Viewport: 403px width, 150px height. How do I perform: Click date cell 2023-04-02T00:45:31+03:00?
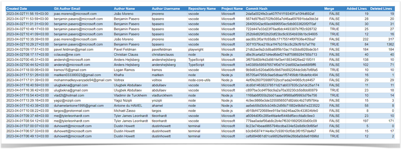(27, 60)
